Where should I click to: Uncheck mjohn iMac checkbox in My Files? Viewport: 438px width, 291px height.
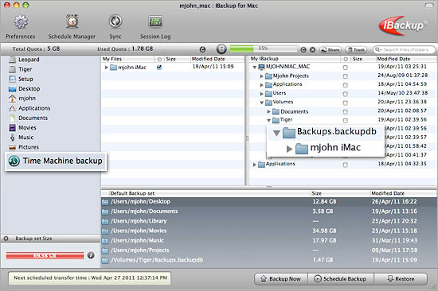click(159, 68)
